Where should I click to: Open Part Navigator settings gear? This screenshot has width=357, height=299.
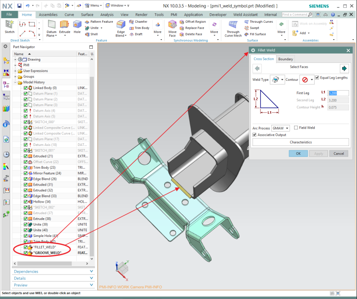tap(5, 46)
